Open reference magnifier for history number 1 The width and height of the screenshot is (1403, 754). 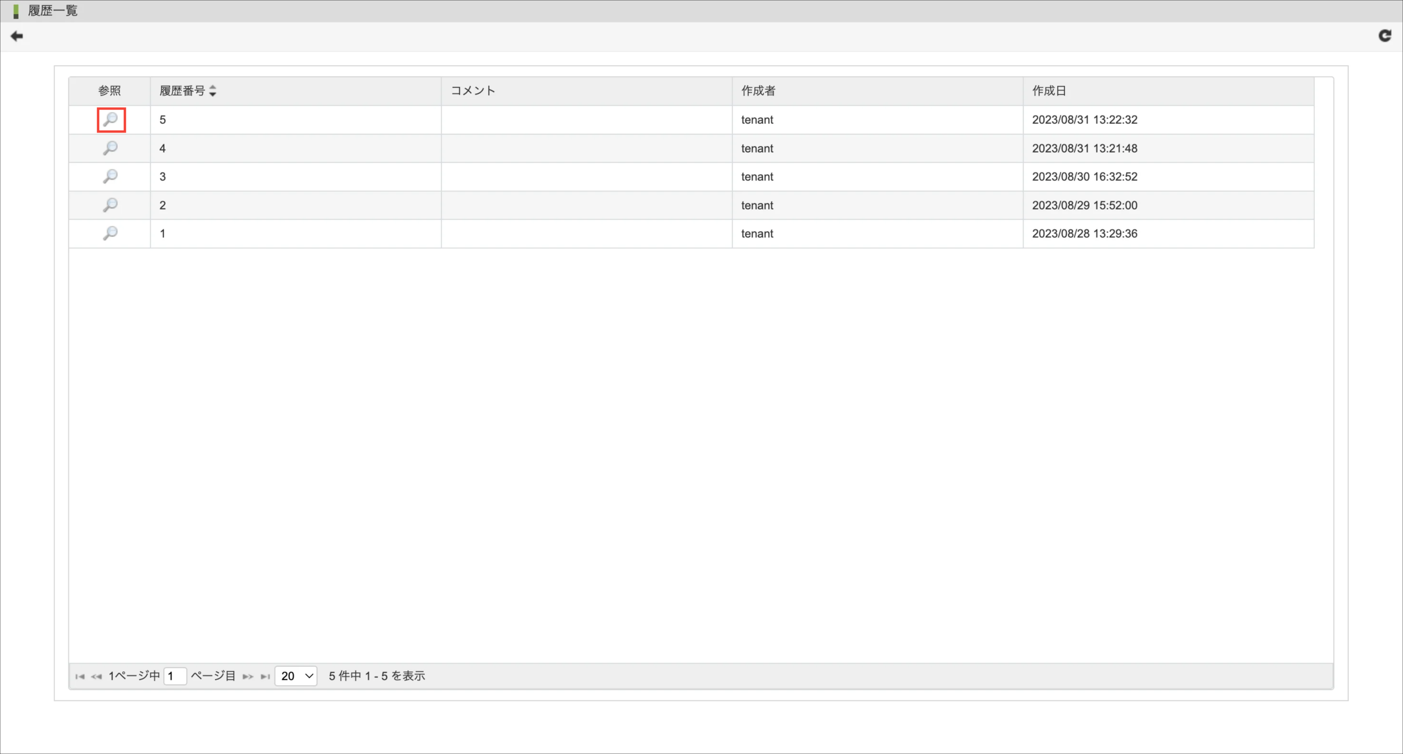111,233
